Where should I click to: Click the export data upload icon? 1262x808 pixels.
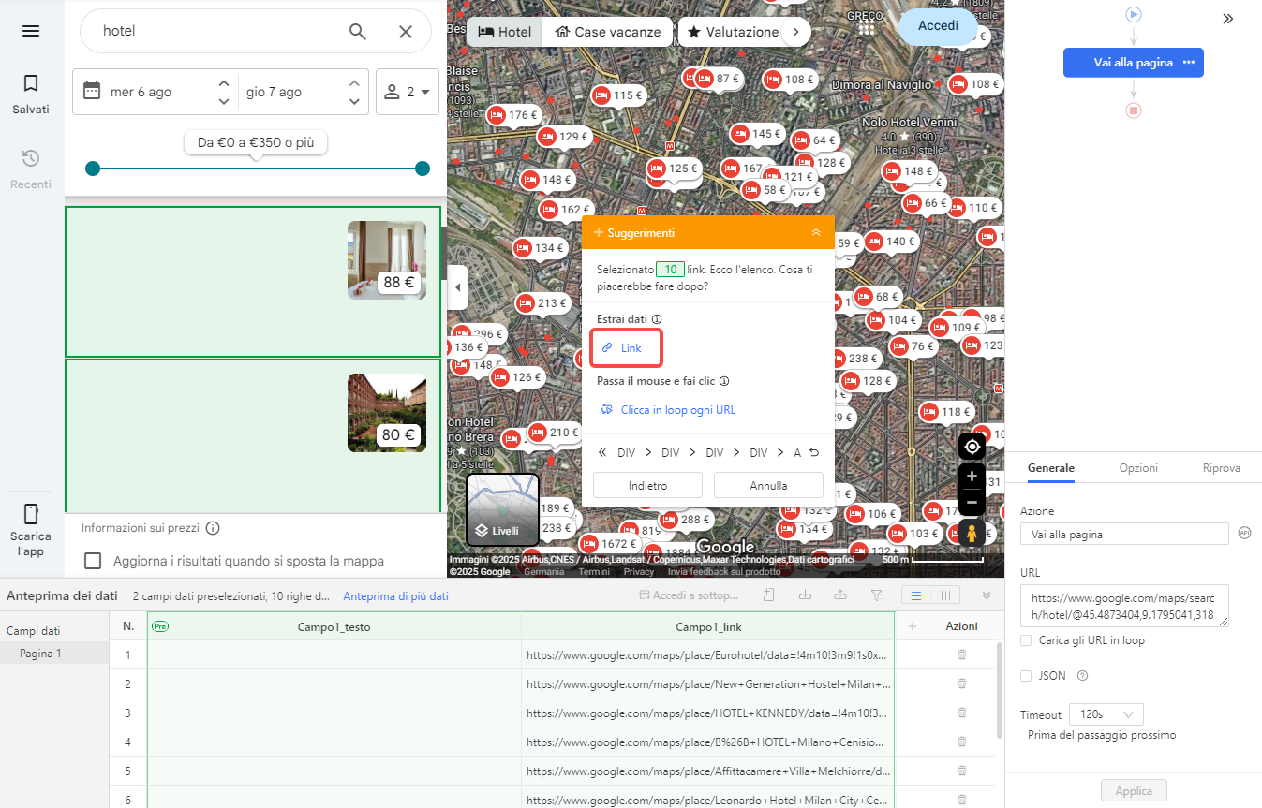(x=840, y=595)
